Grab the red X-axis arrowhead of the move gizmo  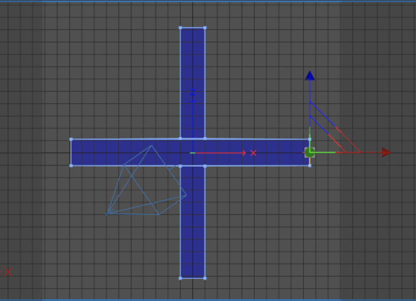click(x=387, y=152)
